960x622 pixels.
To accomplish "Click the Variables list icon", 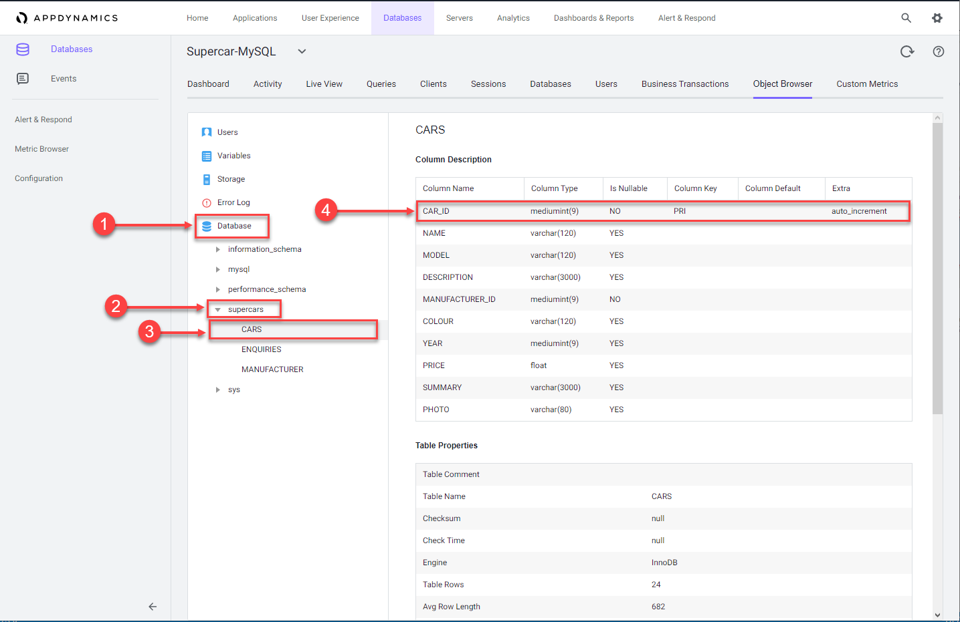I will 207,156.
